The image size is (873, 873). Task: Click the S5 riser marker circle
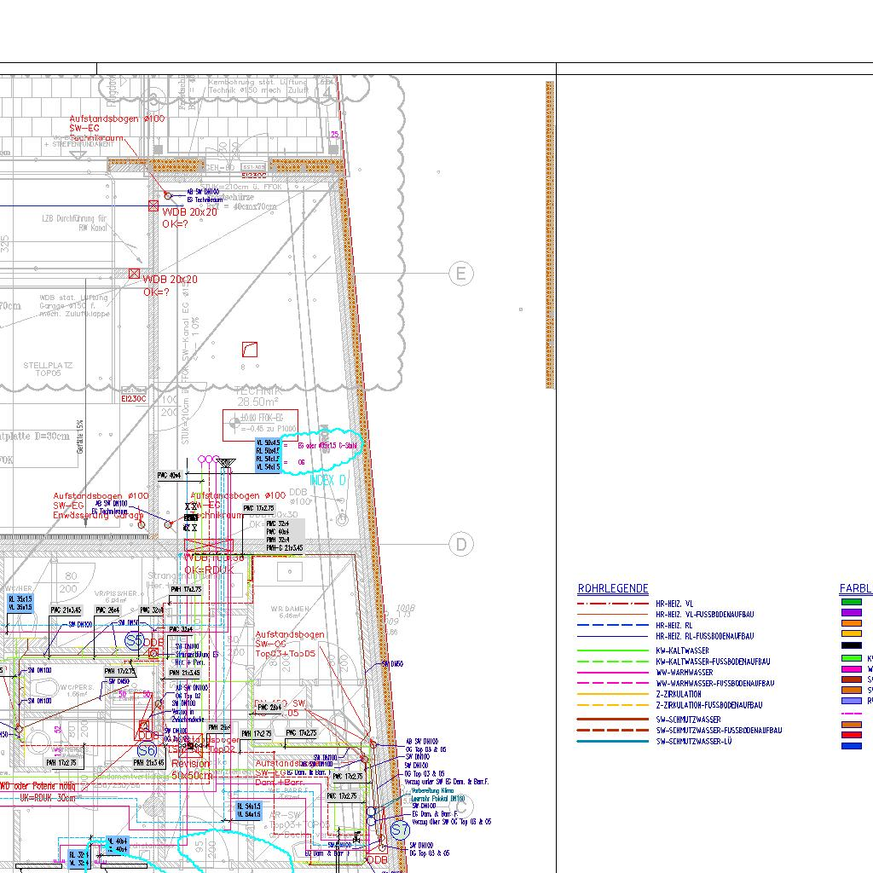click(135, 640)
